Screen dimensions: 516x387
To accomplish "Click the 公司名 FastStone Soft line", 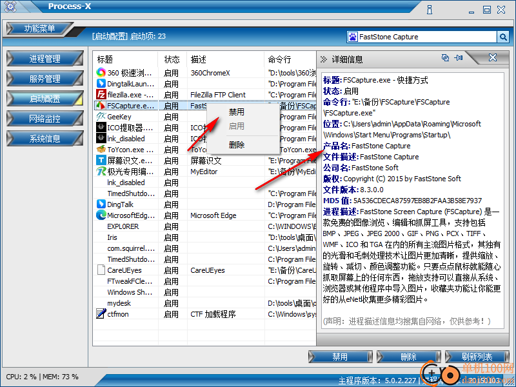I will [x=361, y=168].
